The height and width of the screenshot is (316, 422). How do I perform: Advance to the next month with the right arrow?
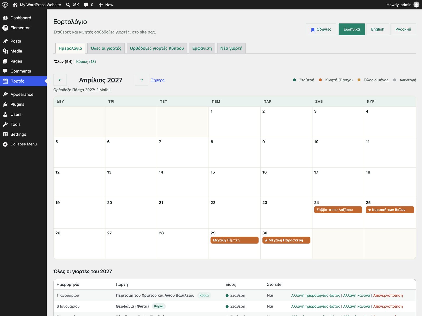tap(141, 80)
